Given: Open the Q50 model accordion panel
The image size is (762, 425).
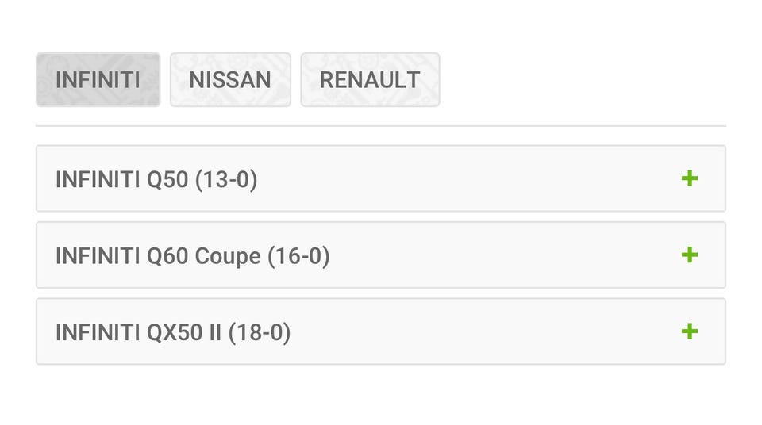Looking at the screenshot, I should click(380, 178).
